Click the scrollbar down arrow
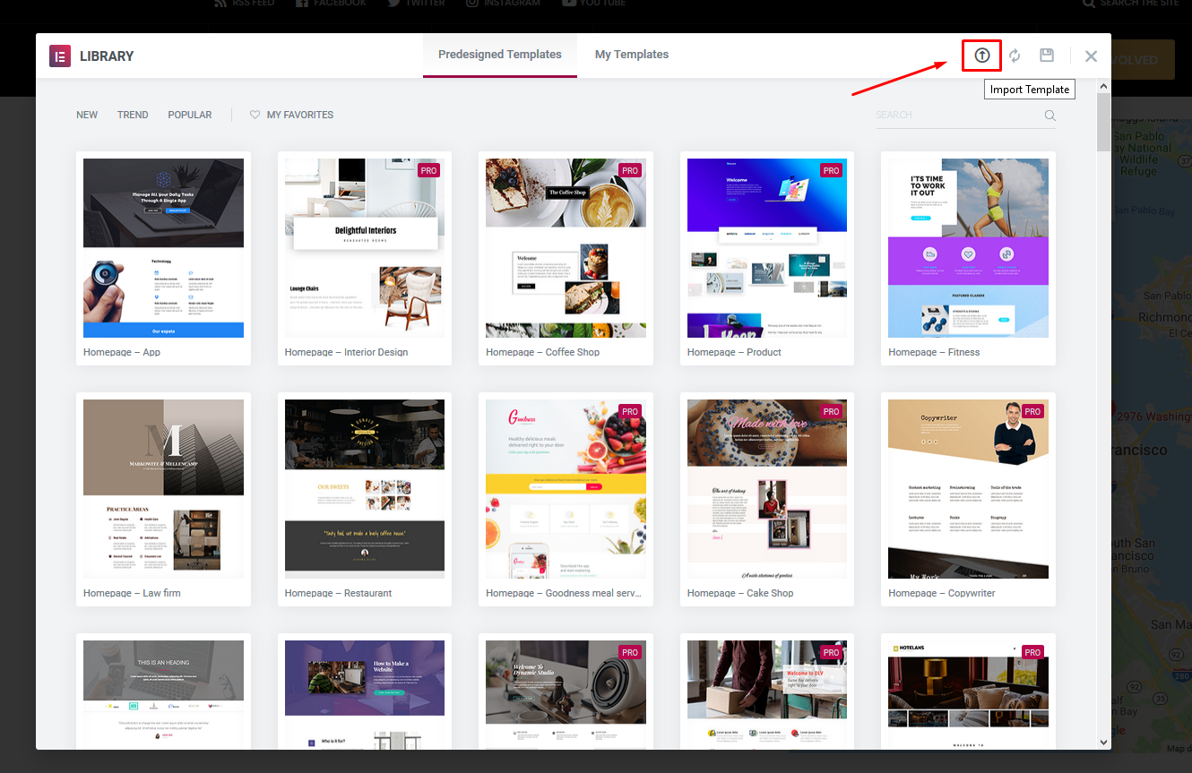1192x773 pixels. click(x=1103, y=742)
